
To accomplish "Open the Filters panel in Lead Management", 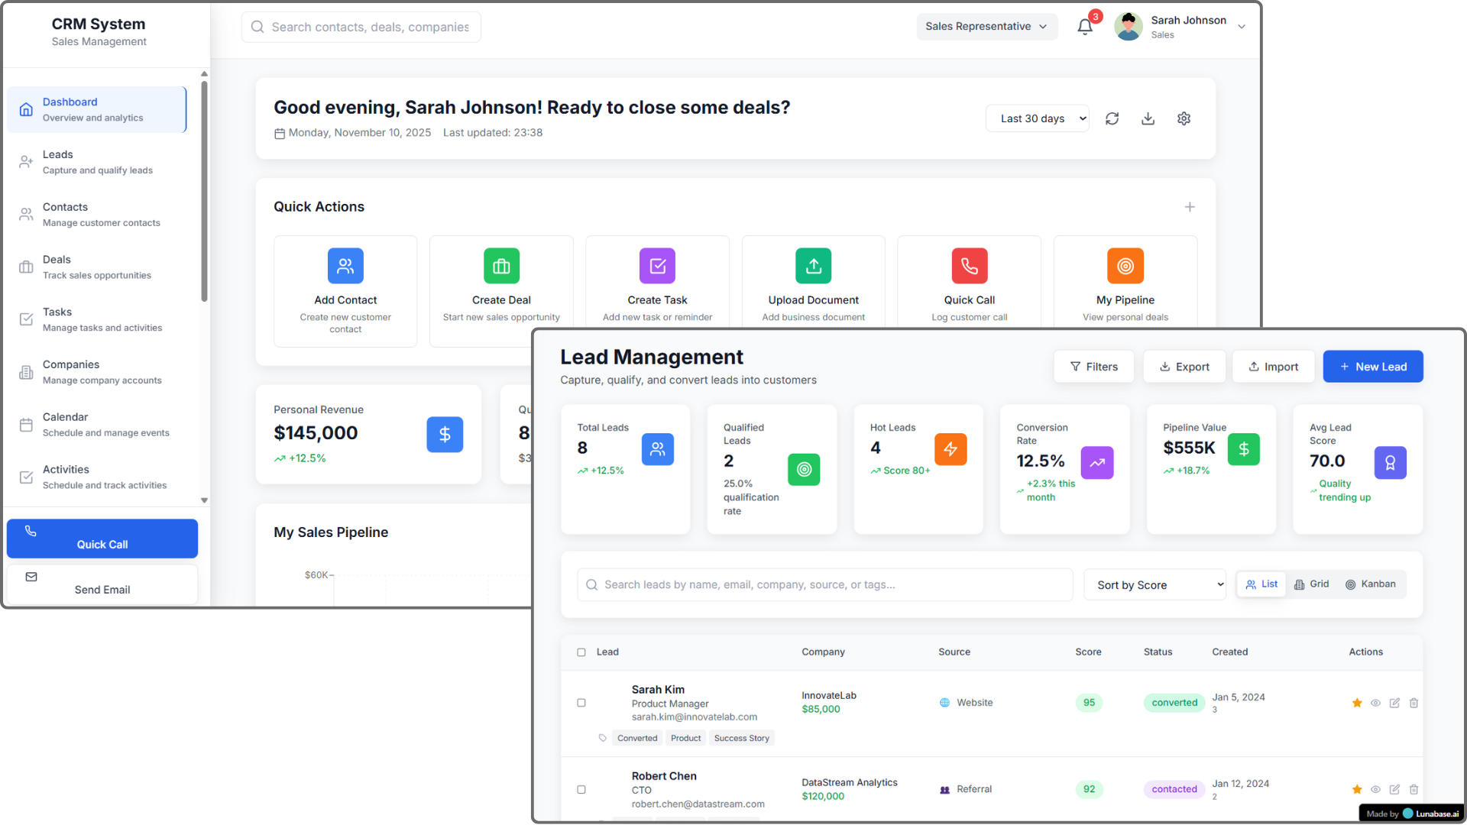I will [1093, 366].
